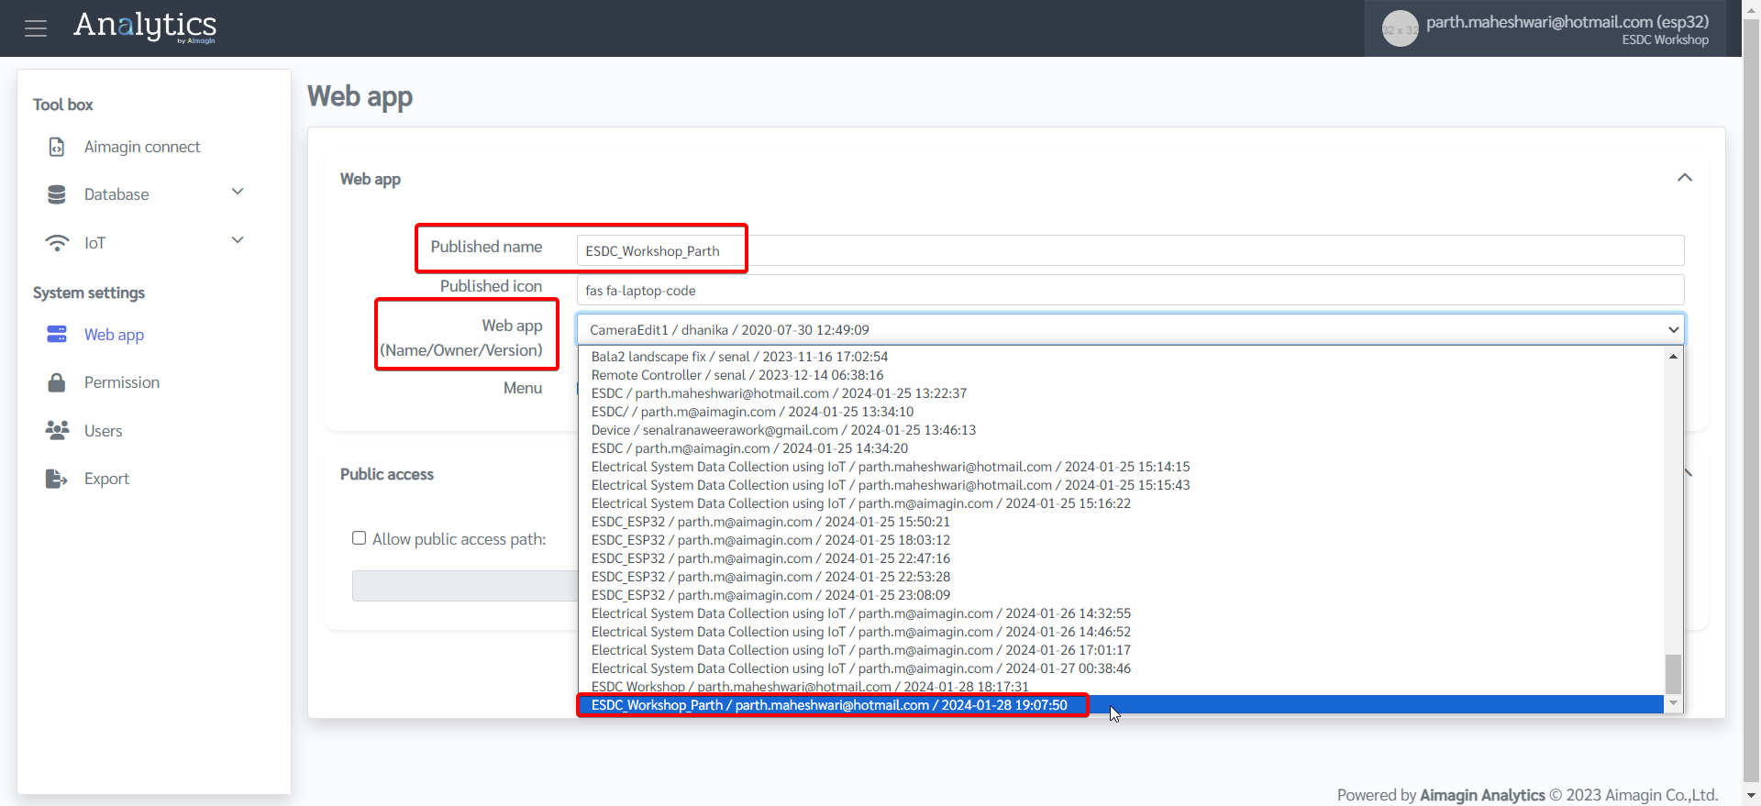Open Permission settings
The image size is (1761, 806).
[x=122, y=382]
